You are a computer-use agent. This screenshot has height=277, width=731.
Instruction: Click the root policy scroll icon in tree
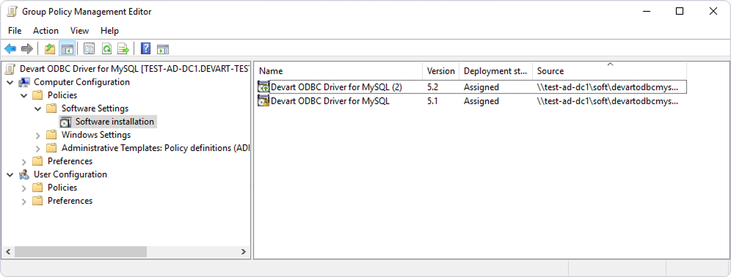click(x=10, y=69)
